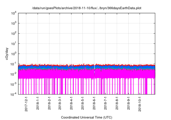The image size is (171, 120).
Task: Click the 10^-4 y-axis tick label
Action: (14, 94)
